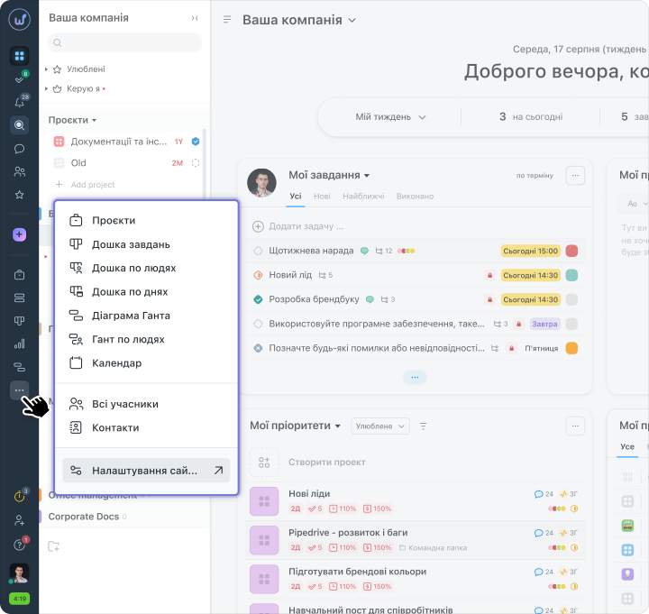Select Діаграма Ганта from the popup menu
Viewport: 649px width, 614px height.
pyautogui.click(x=131, y=316)
